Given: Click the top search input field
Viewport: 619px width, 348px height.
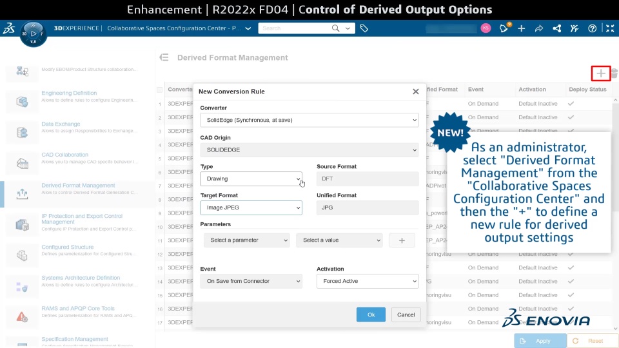Looking at the screenshot, I should pos(297,28).
